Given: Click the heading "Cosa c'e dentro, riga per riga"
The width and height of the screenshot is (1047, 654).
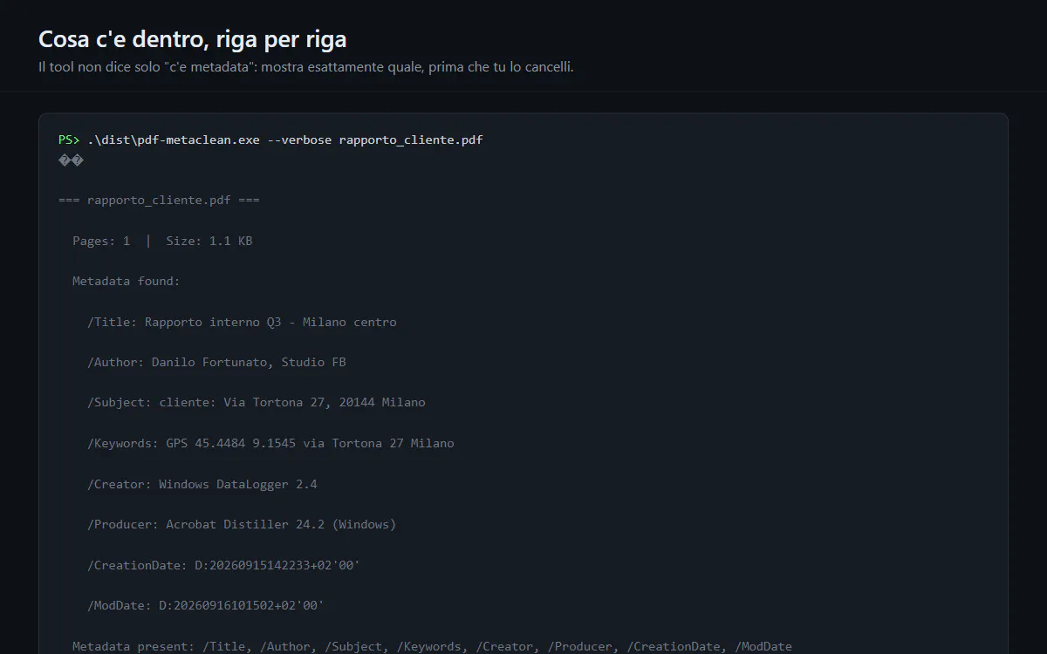Looking at the screenshot, I should [193, 39].
